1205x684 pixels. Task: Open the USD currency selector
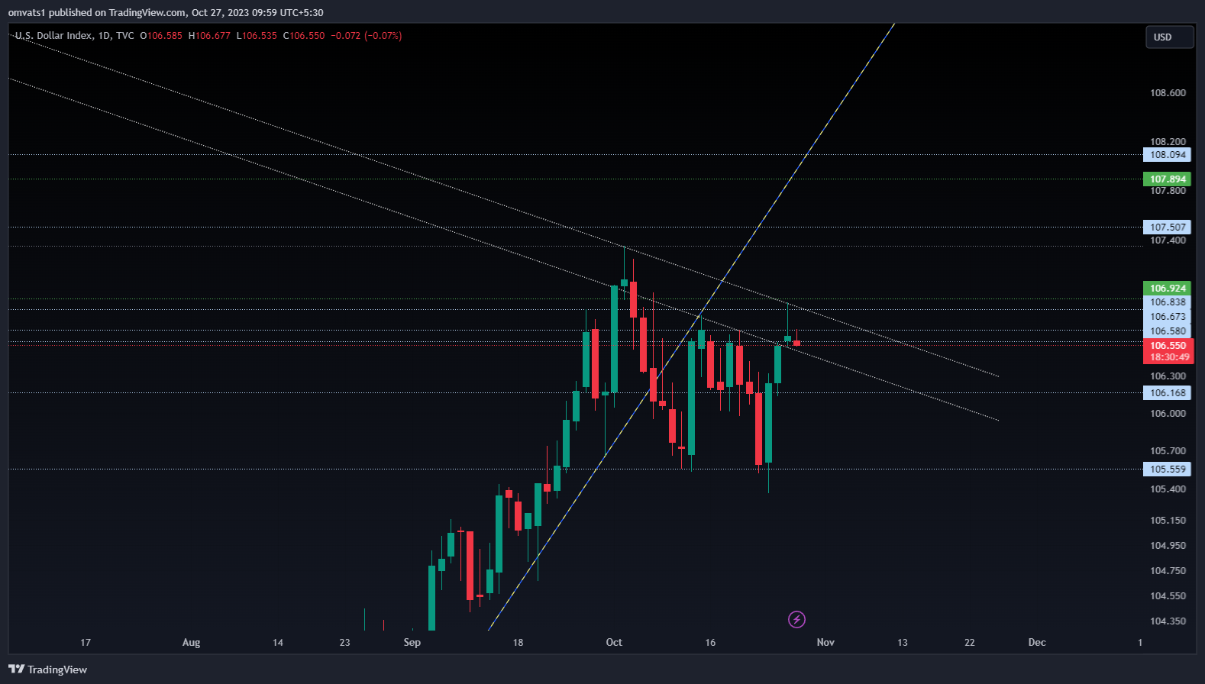pyautogui.click(x=1169, y=37)
